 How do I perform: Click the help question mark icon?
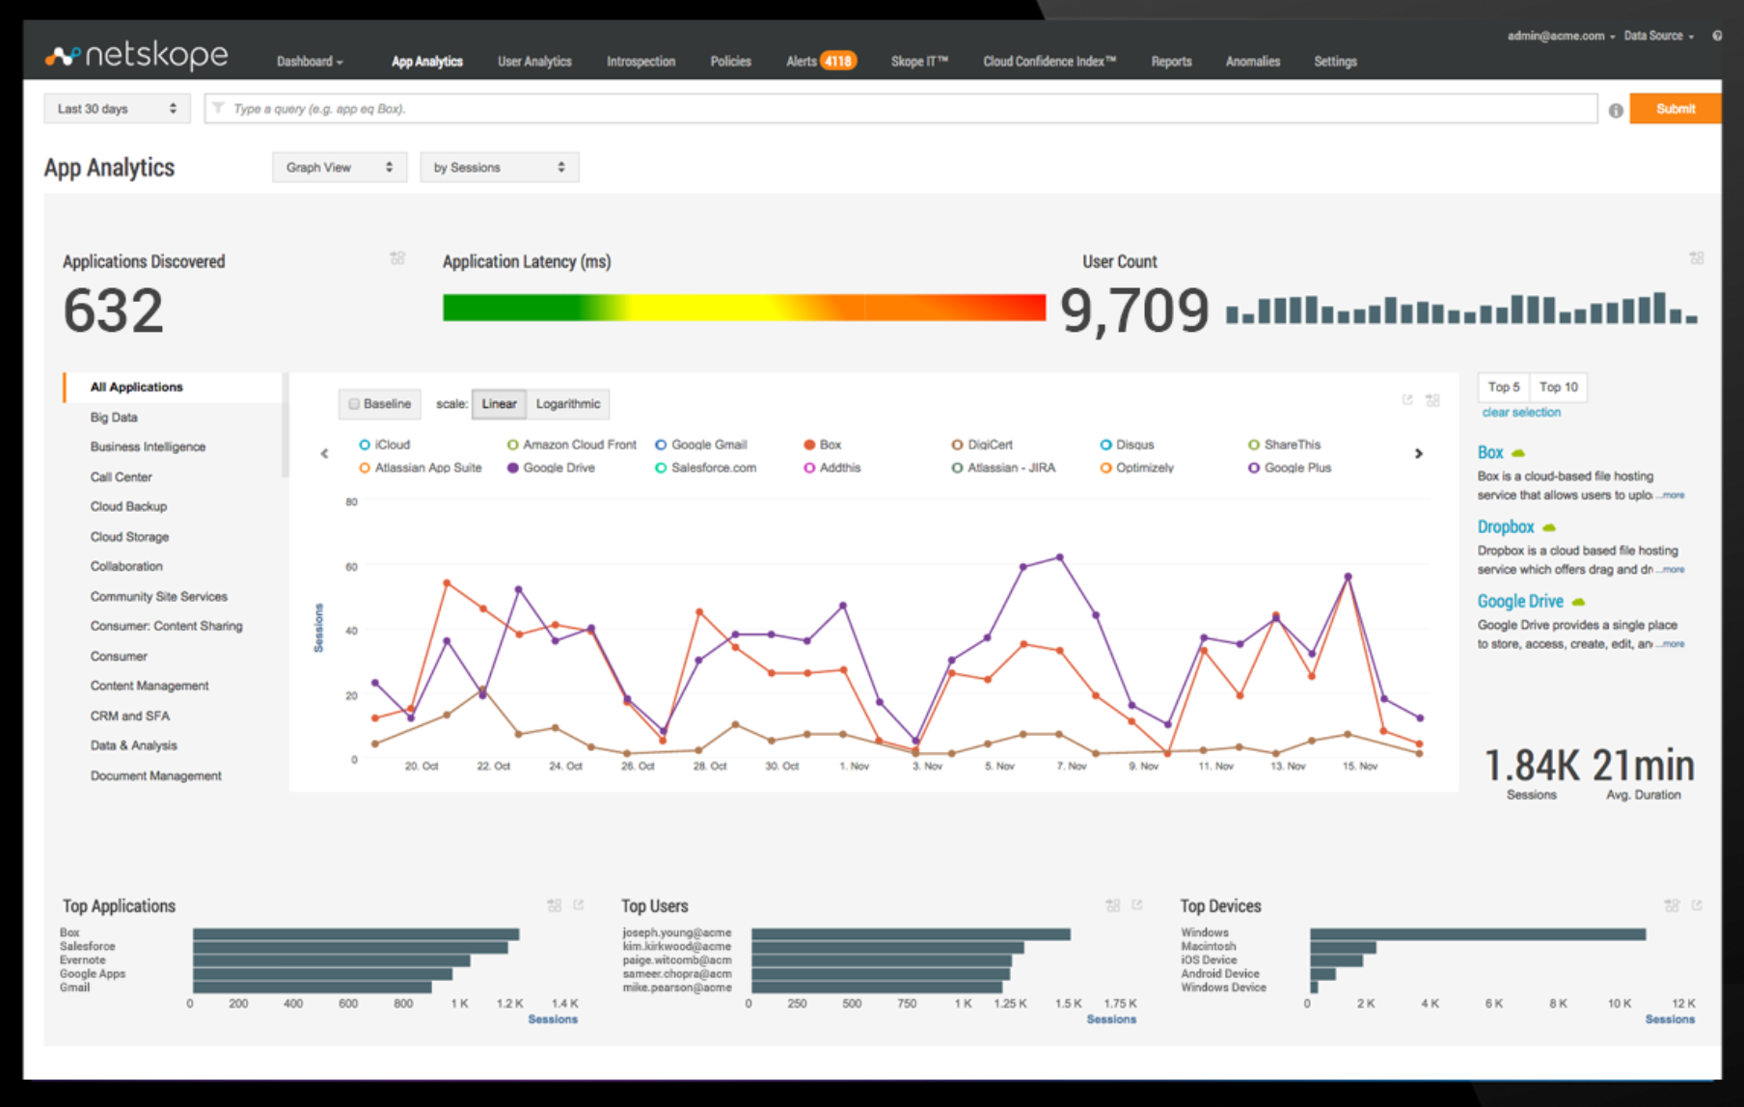pyautogui.click(x=1717, y=36)
